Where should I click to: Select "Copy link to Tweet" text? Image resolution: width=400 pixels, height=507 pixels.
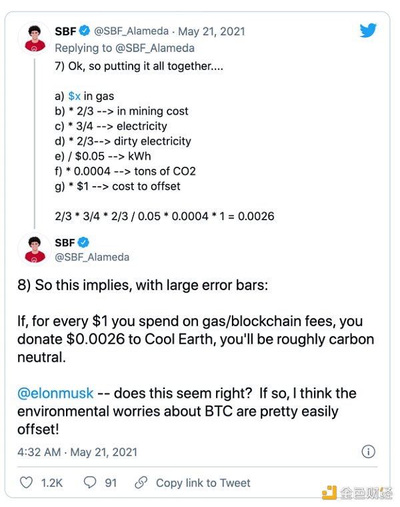[203, 482]
